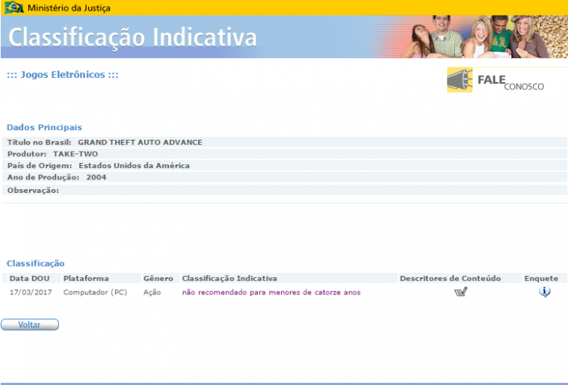Click the Descritores de Conteúdo column header

[x=450, y=279]
